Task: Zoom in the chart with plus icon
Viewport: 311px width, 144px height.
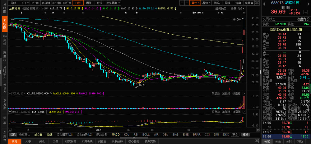Action: pyautogui.click(x=182, y=3)
